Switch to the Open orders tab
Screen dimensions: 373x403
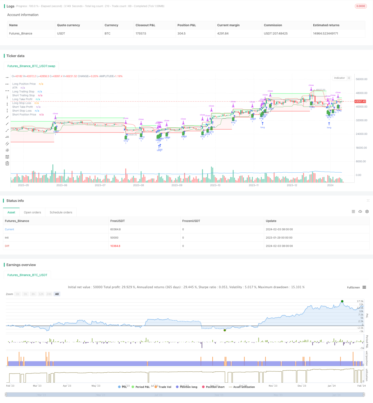tap(32, 213)
